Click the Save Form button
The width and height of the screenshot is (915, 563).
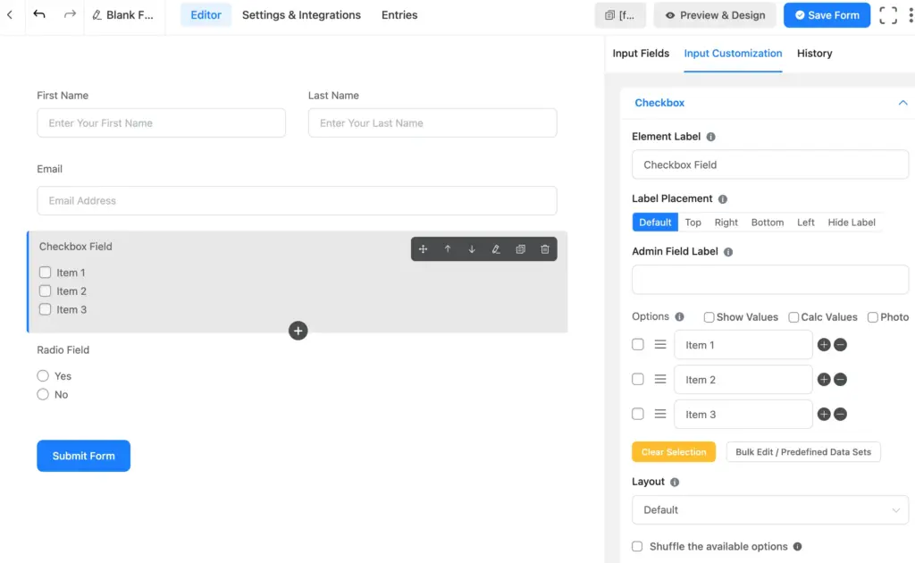click(827, 14)
